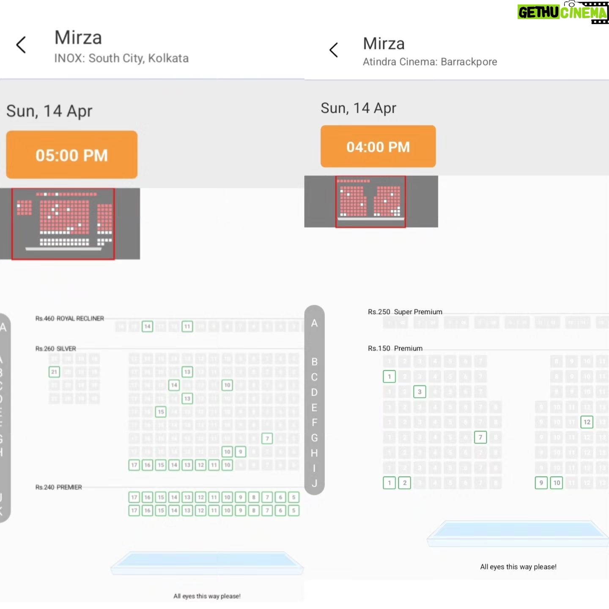The image size is (609, 609).
Task: Go back from the Atindra Cinema screen
Action: [x=334, y=50]
